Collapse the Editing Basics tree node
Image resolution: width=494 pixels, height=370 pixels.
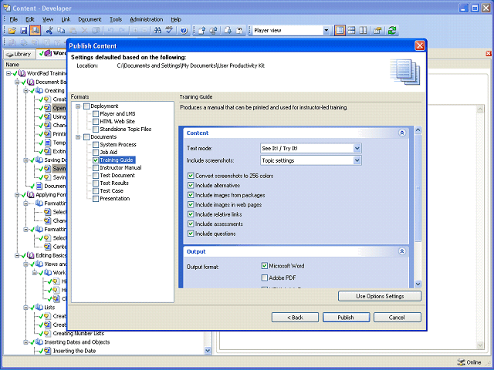(x=17, y=255)
